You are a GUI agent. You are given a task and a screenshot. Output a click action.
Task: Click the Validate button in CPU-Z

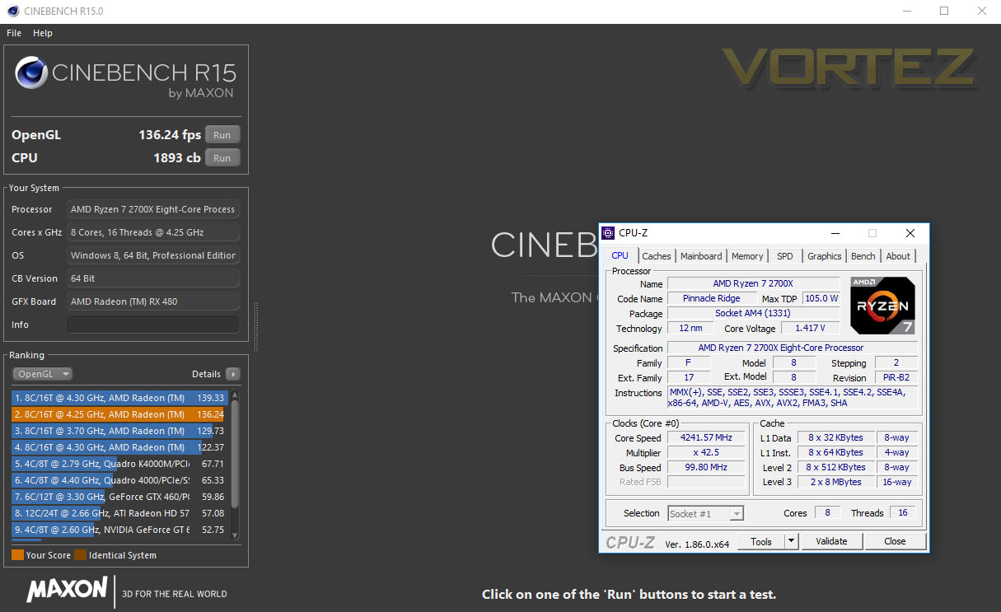(831, 541)
